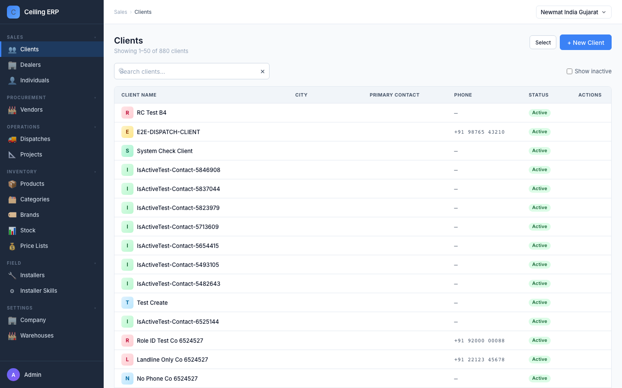The height and width of the screenshot is (388, 622).
Task: Open the Stock menu item
Action: tap(52, 230)
